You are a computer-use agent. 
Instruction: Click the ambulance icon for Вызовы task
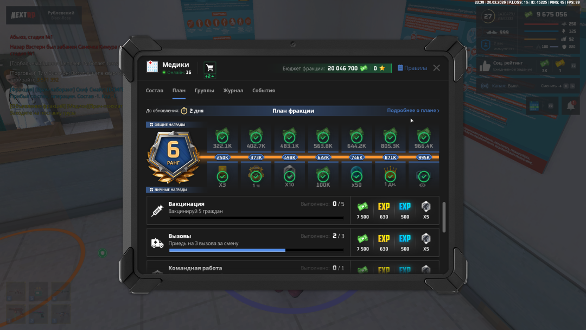coord(157,244)
